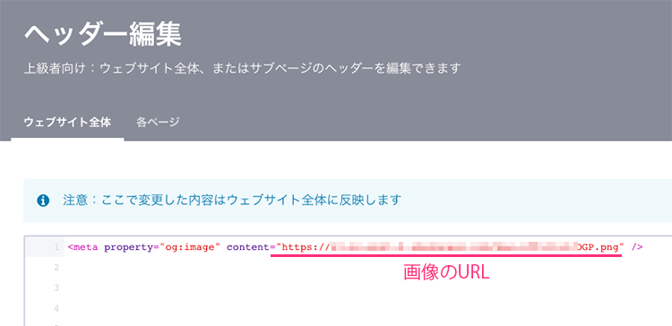Click line number 3 in the editor

(x=56, y=287)
